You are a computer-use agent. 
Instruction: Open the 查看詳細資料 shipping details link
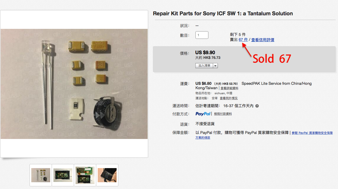click(229, 88)
